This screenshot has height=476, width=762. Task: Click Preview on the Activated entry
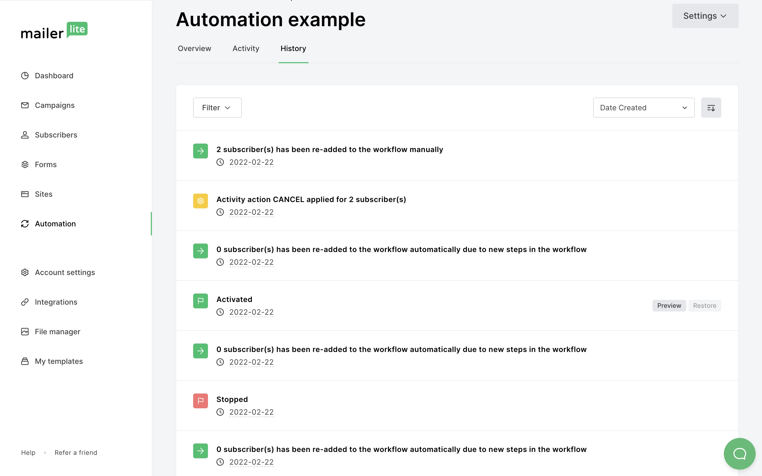(669, 306)
